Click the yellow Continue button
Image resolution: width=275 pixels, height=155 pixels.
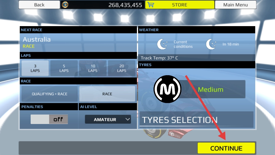[226, 148]
